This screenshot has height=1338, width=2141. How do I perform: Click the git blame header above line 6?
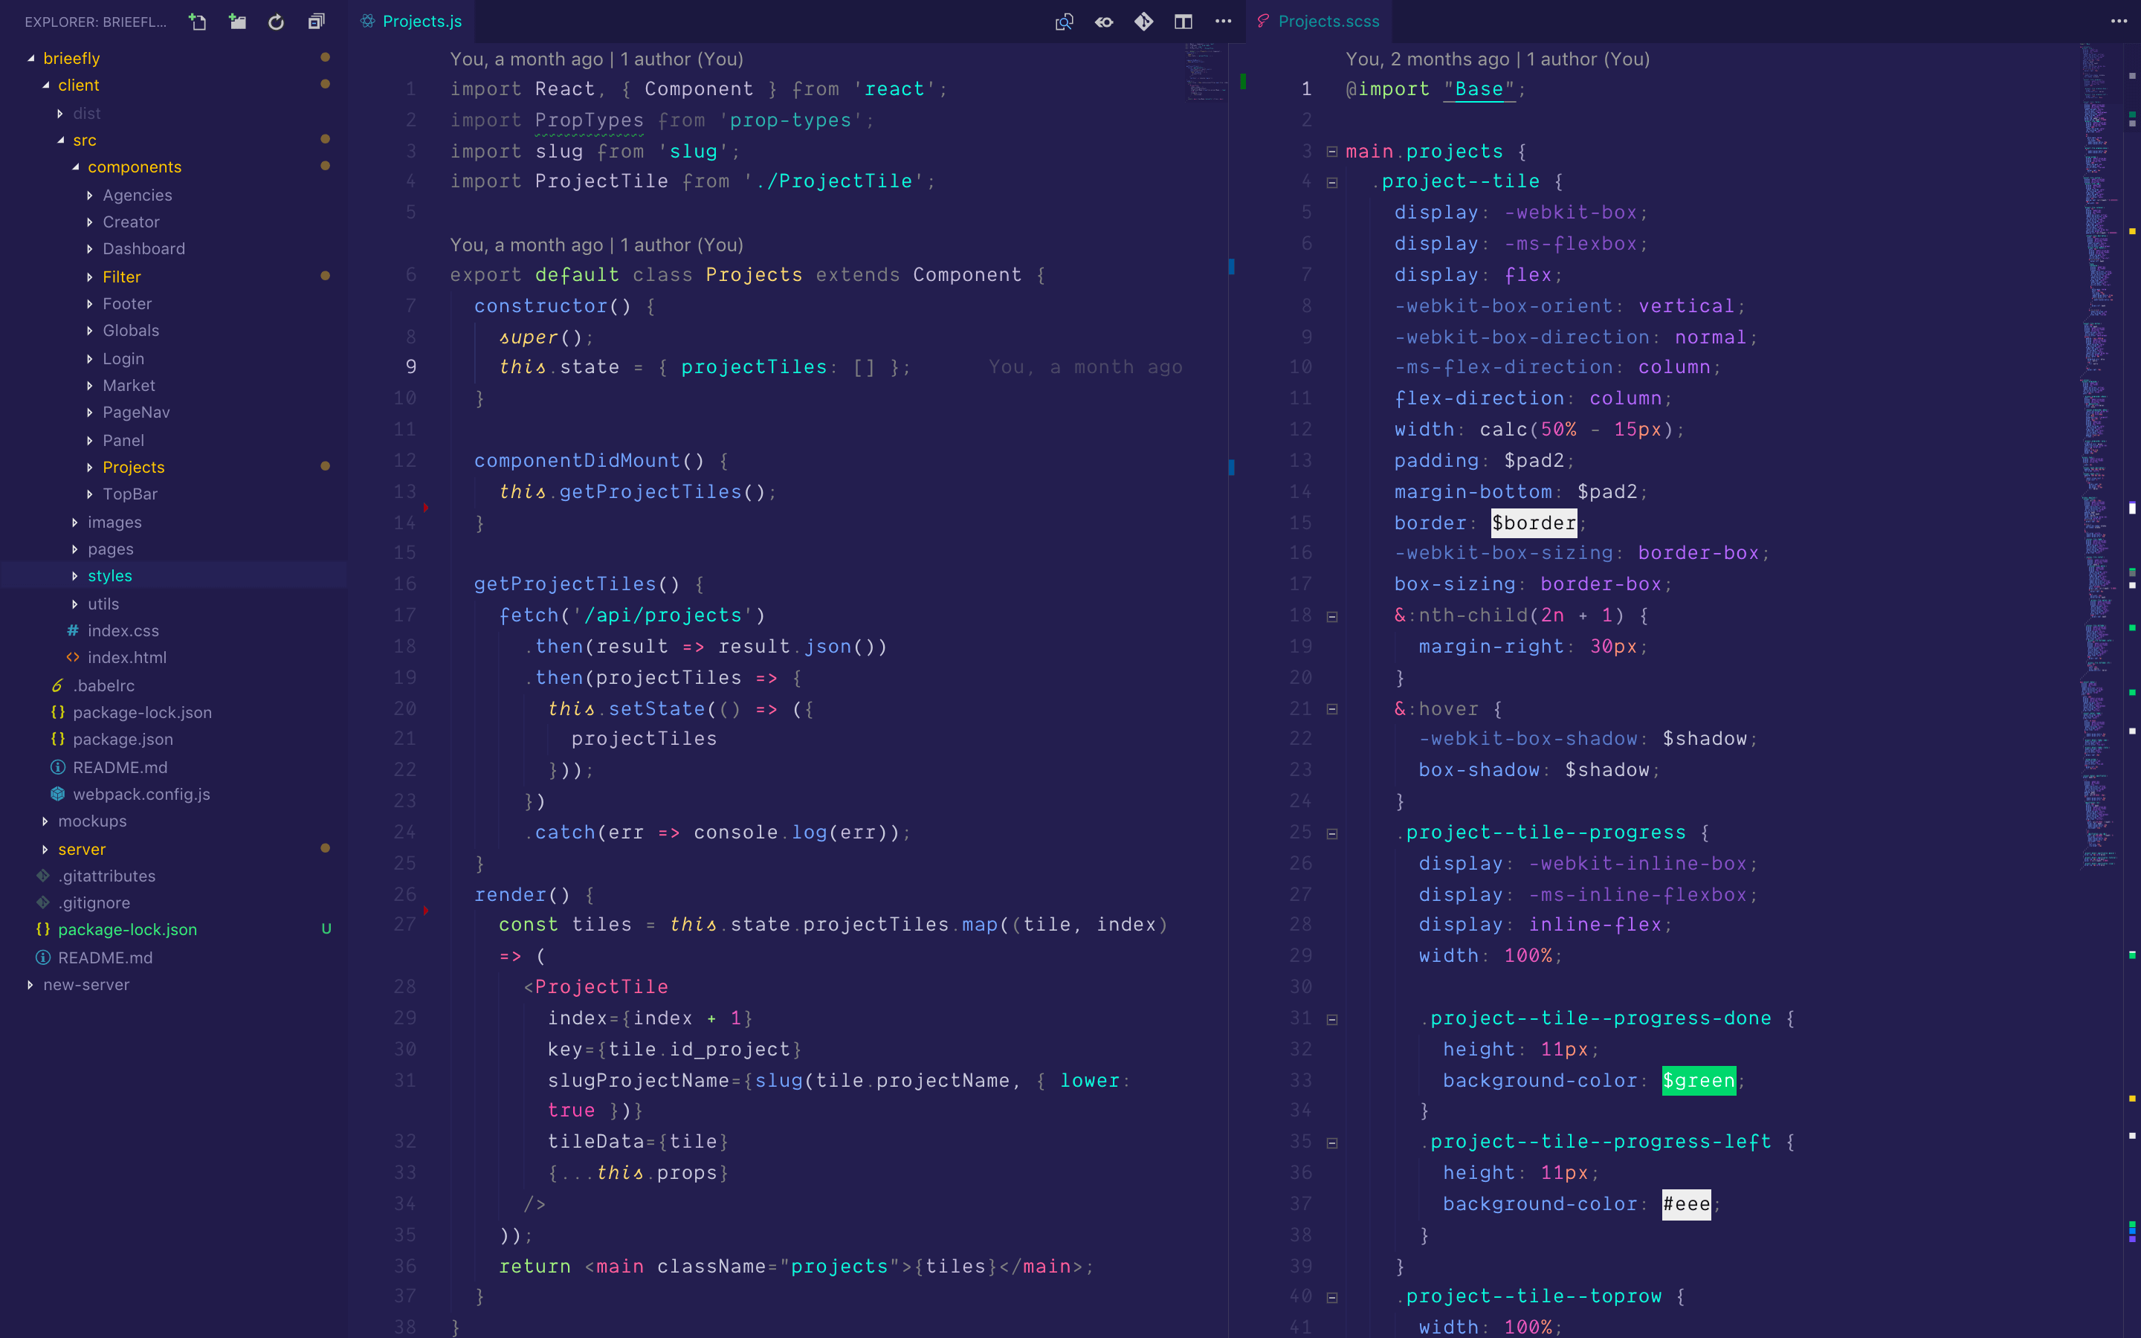coord(596,245)
